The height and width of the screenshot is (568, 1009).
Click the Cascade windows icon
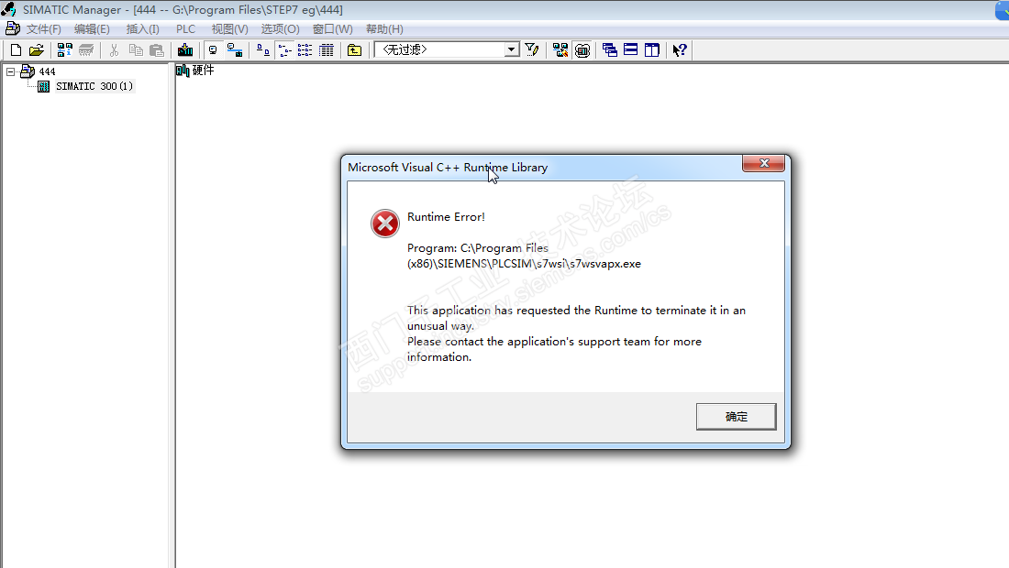coord(609,50)
